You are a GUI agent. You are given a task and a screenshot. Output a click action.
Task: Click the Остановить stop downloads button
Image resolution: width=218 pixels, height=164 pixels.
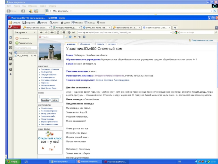point(22,39)
